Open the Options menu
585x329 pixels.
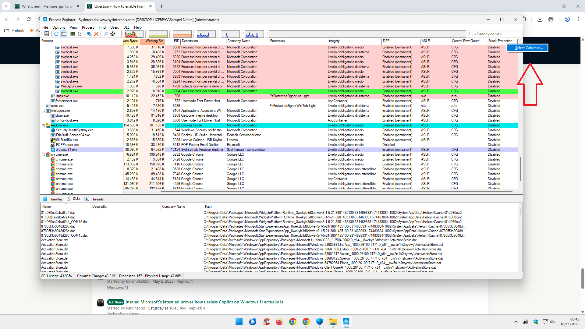click(x=59, y=27)
